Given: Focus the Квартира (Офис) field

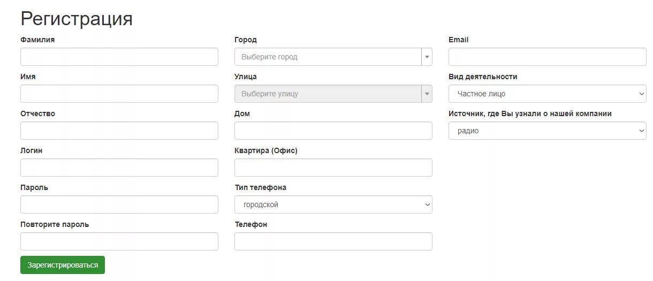Looking at the screenshot, I should click(333, 168).
